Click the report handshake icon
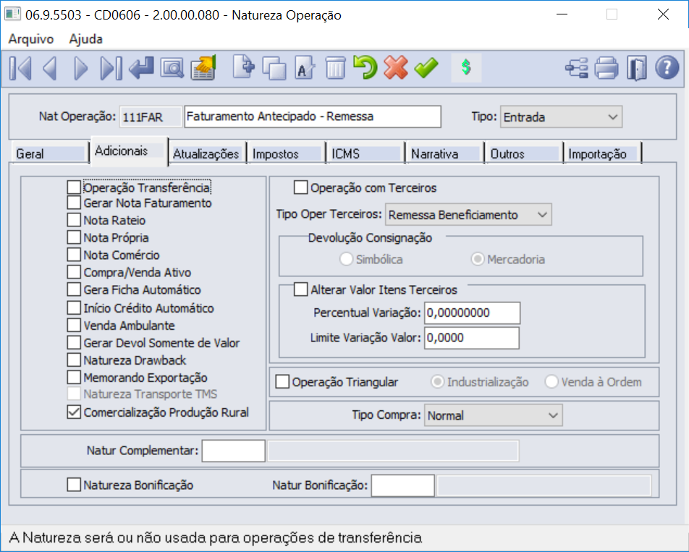Screen dimensions: 689x552 pos(203,68)
